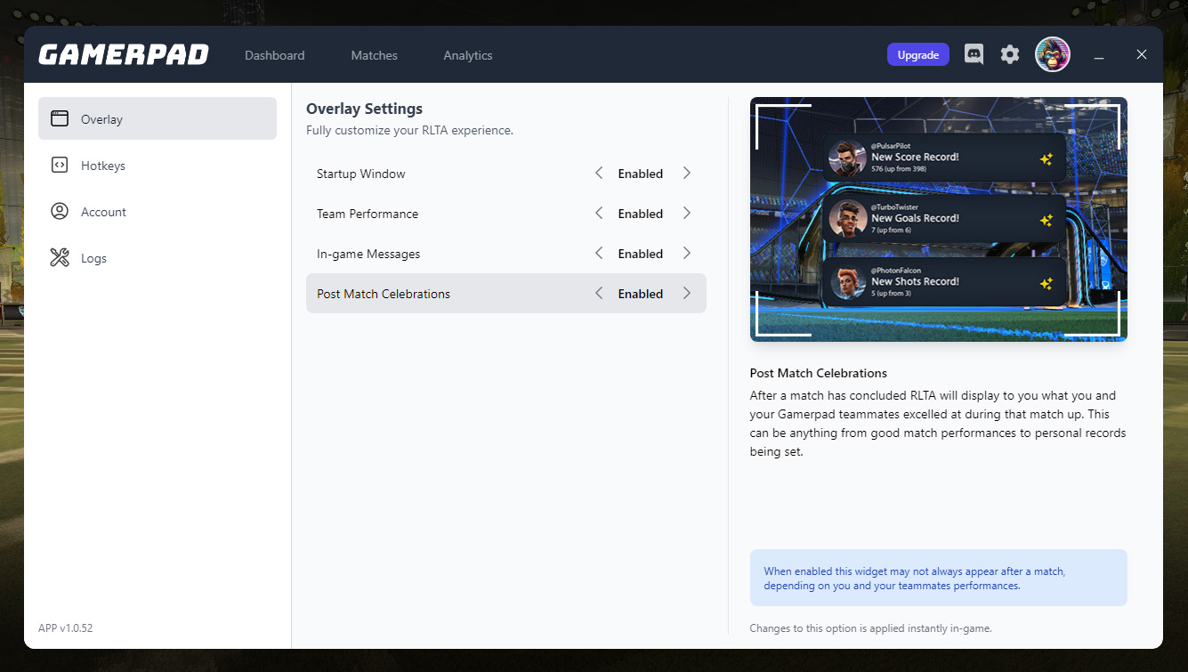Open the Dashboard tab
The image size is (1188, 672).
click(275, 55)
